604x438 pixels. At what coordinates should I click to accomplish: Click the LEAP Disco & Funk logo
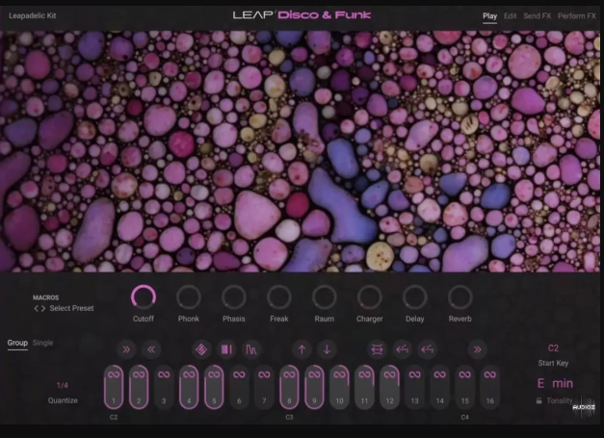[302, 15]
